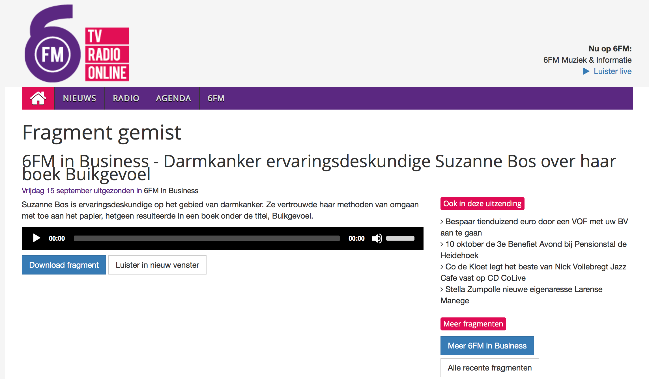Image resolution: width=649 pixels, height=379 pixels.
Task: Open the 6FM menu
Action: 216,98
